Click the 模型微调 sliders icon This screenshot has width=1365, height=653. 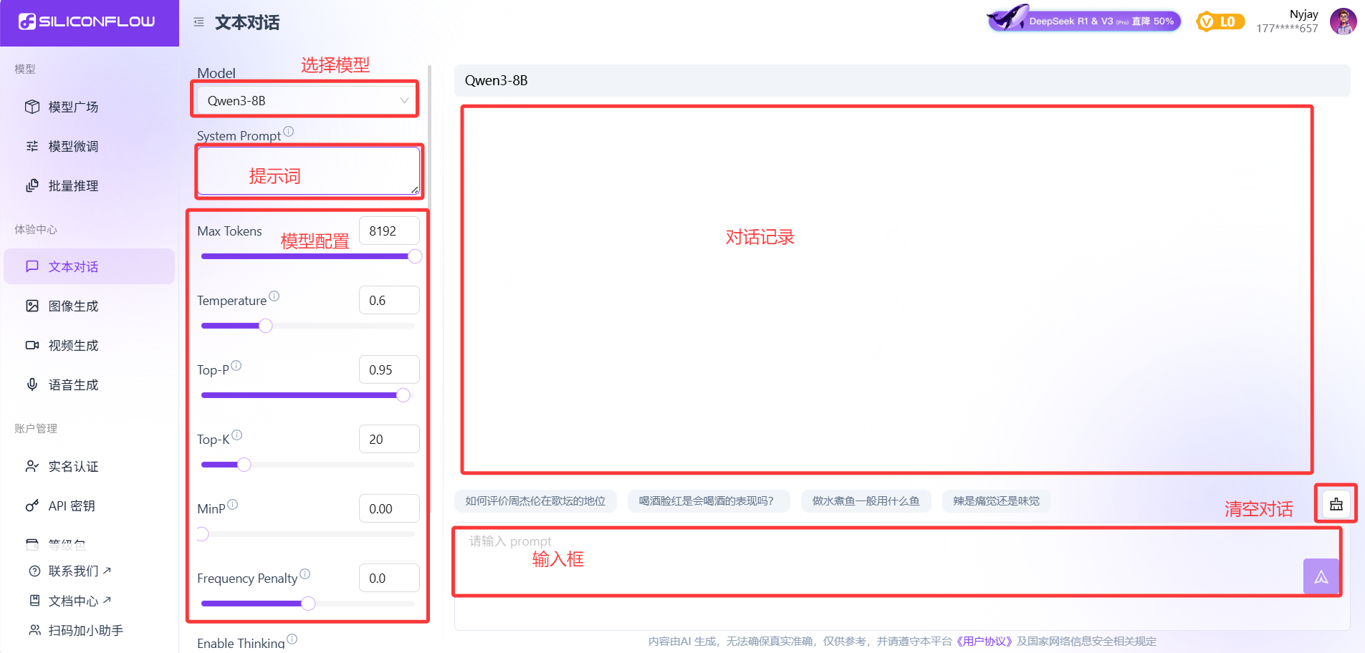point(32,146)
